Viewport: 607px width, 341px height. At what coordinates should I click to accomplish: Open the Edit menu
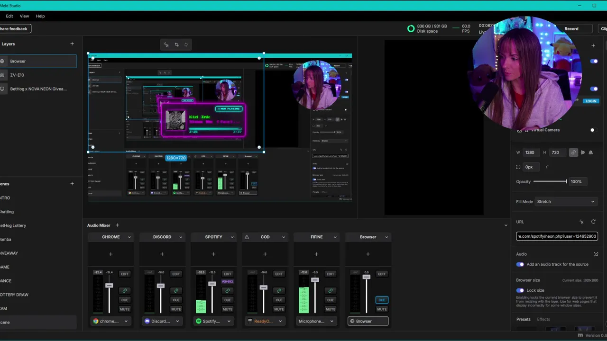tap(9, 16)
